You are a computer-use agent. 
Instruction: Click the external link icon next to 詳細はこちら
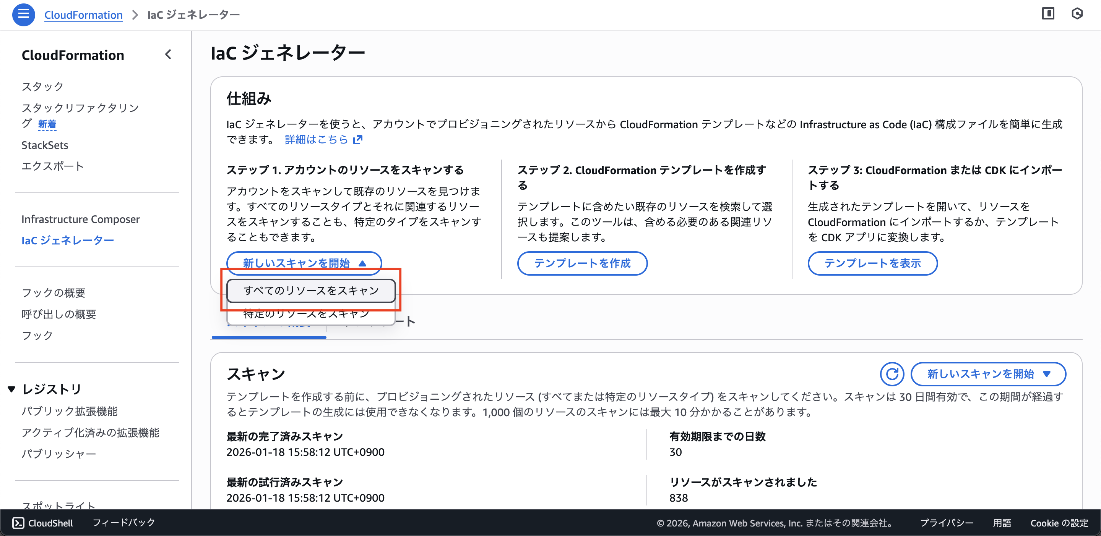[358, 140]
